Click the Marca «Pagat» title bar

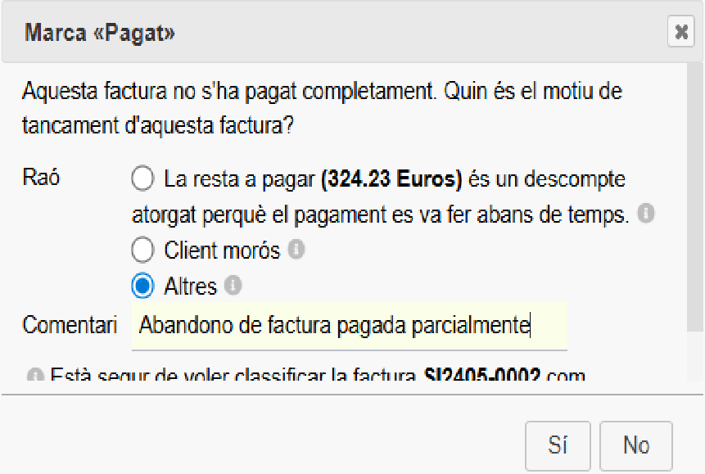coord(328,33)
